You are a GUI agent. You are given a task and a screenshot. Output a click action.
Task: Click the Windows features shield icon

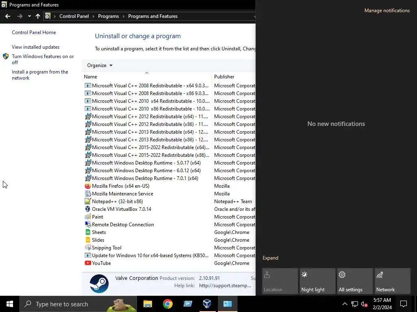[6, 56]
